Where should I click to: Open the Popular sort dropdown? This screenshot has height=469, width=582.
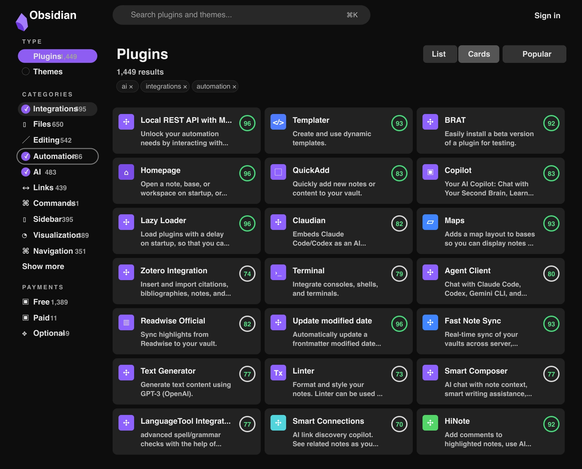click(x=534, y=54)
